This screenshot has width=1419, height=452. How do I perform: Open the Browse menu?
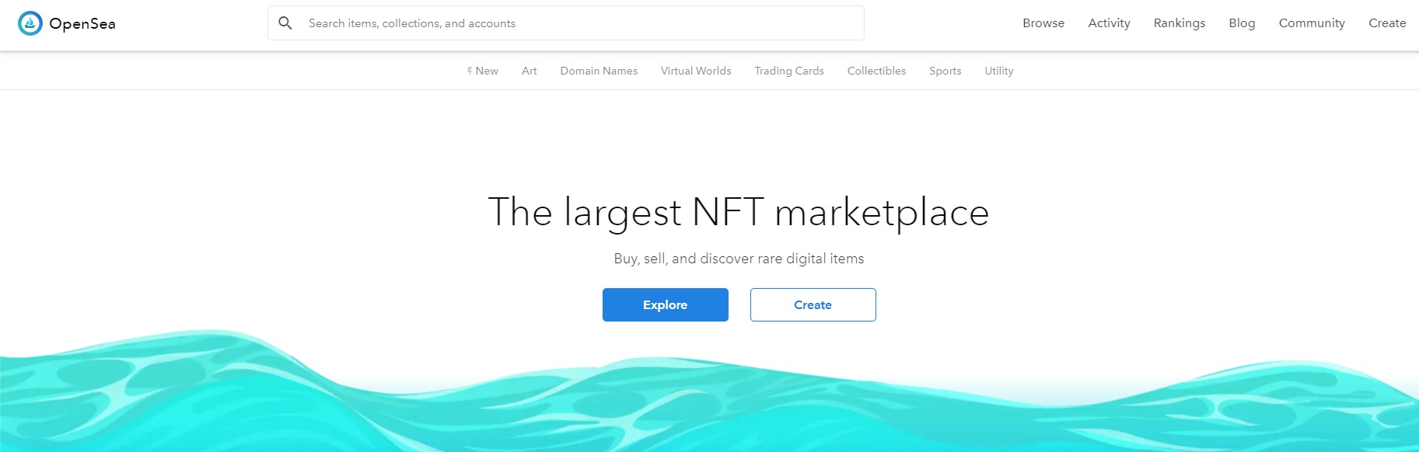[x=1043, y=23]
